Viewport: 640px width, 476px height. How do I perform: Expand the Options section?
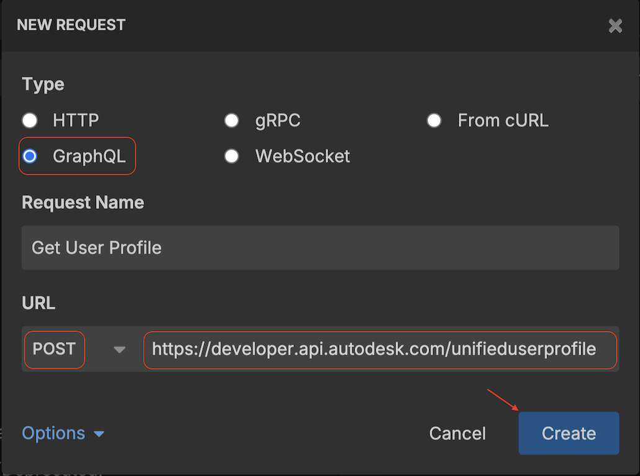[x=63, y=433]
